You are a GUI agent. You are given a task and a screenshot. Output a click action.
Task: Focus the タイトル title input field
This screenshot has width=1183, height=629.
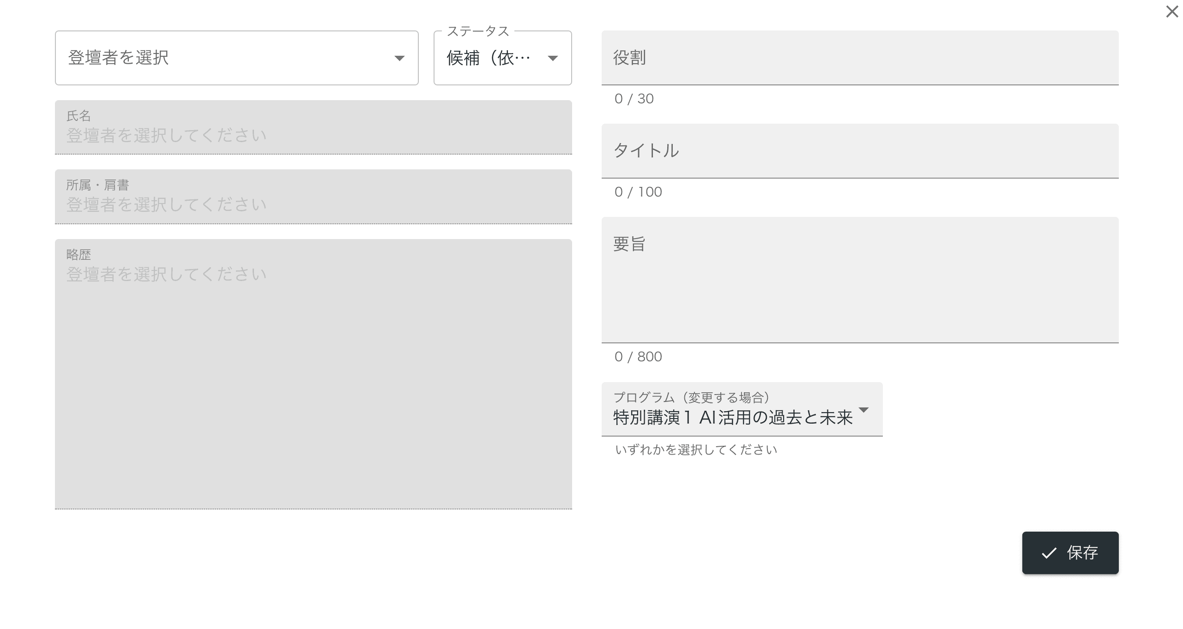(860, 151)
